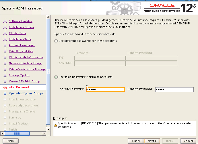Go to Operating System Groups step

pos(26,94)
